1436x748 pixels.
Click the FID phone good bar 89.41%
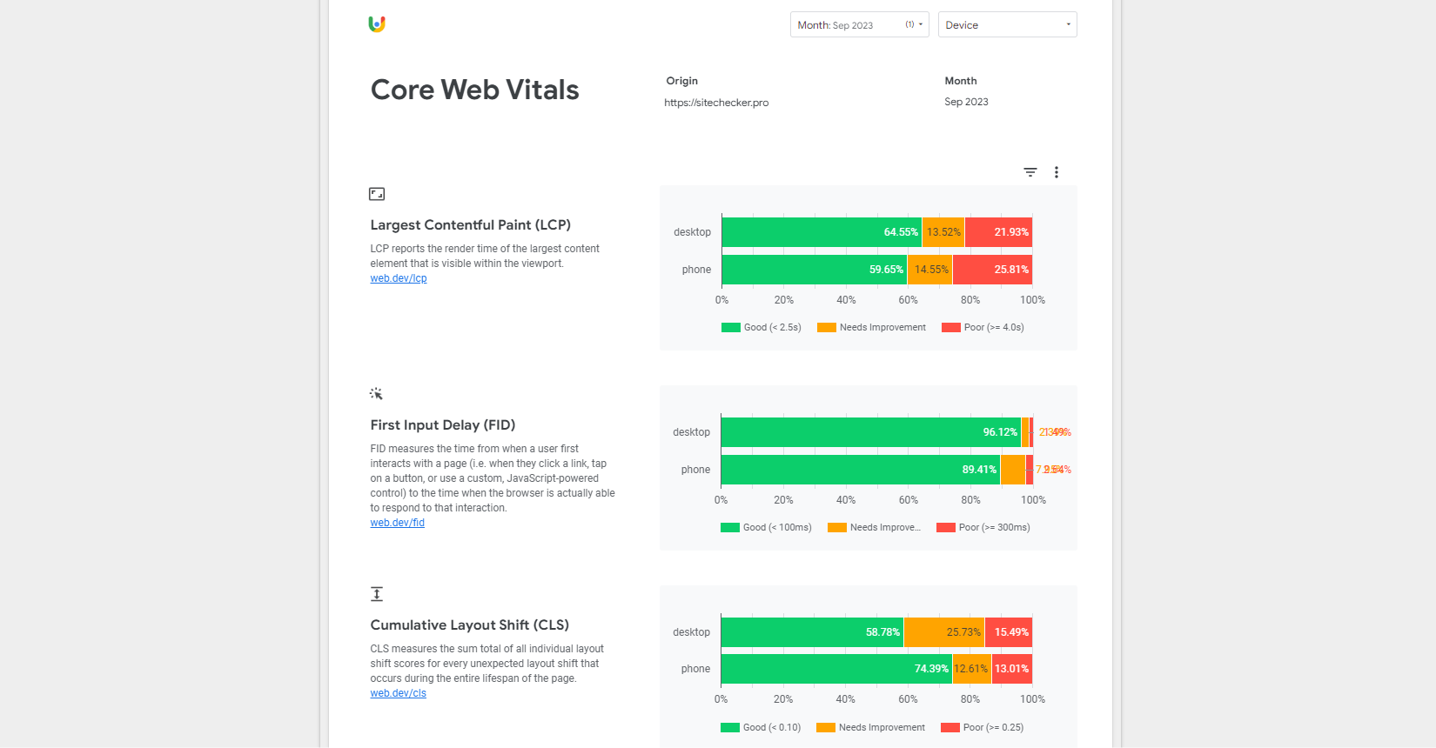click(861, 470)
